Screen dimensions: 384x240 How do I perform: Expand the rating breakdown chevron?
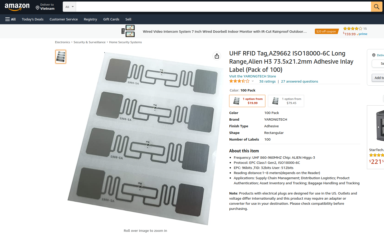pos(253,81)
